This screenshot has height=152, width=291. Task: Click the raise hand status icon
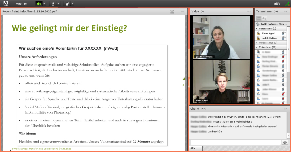(67, 4)
